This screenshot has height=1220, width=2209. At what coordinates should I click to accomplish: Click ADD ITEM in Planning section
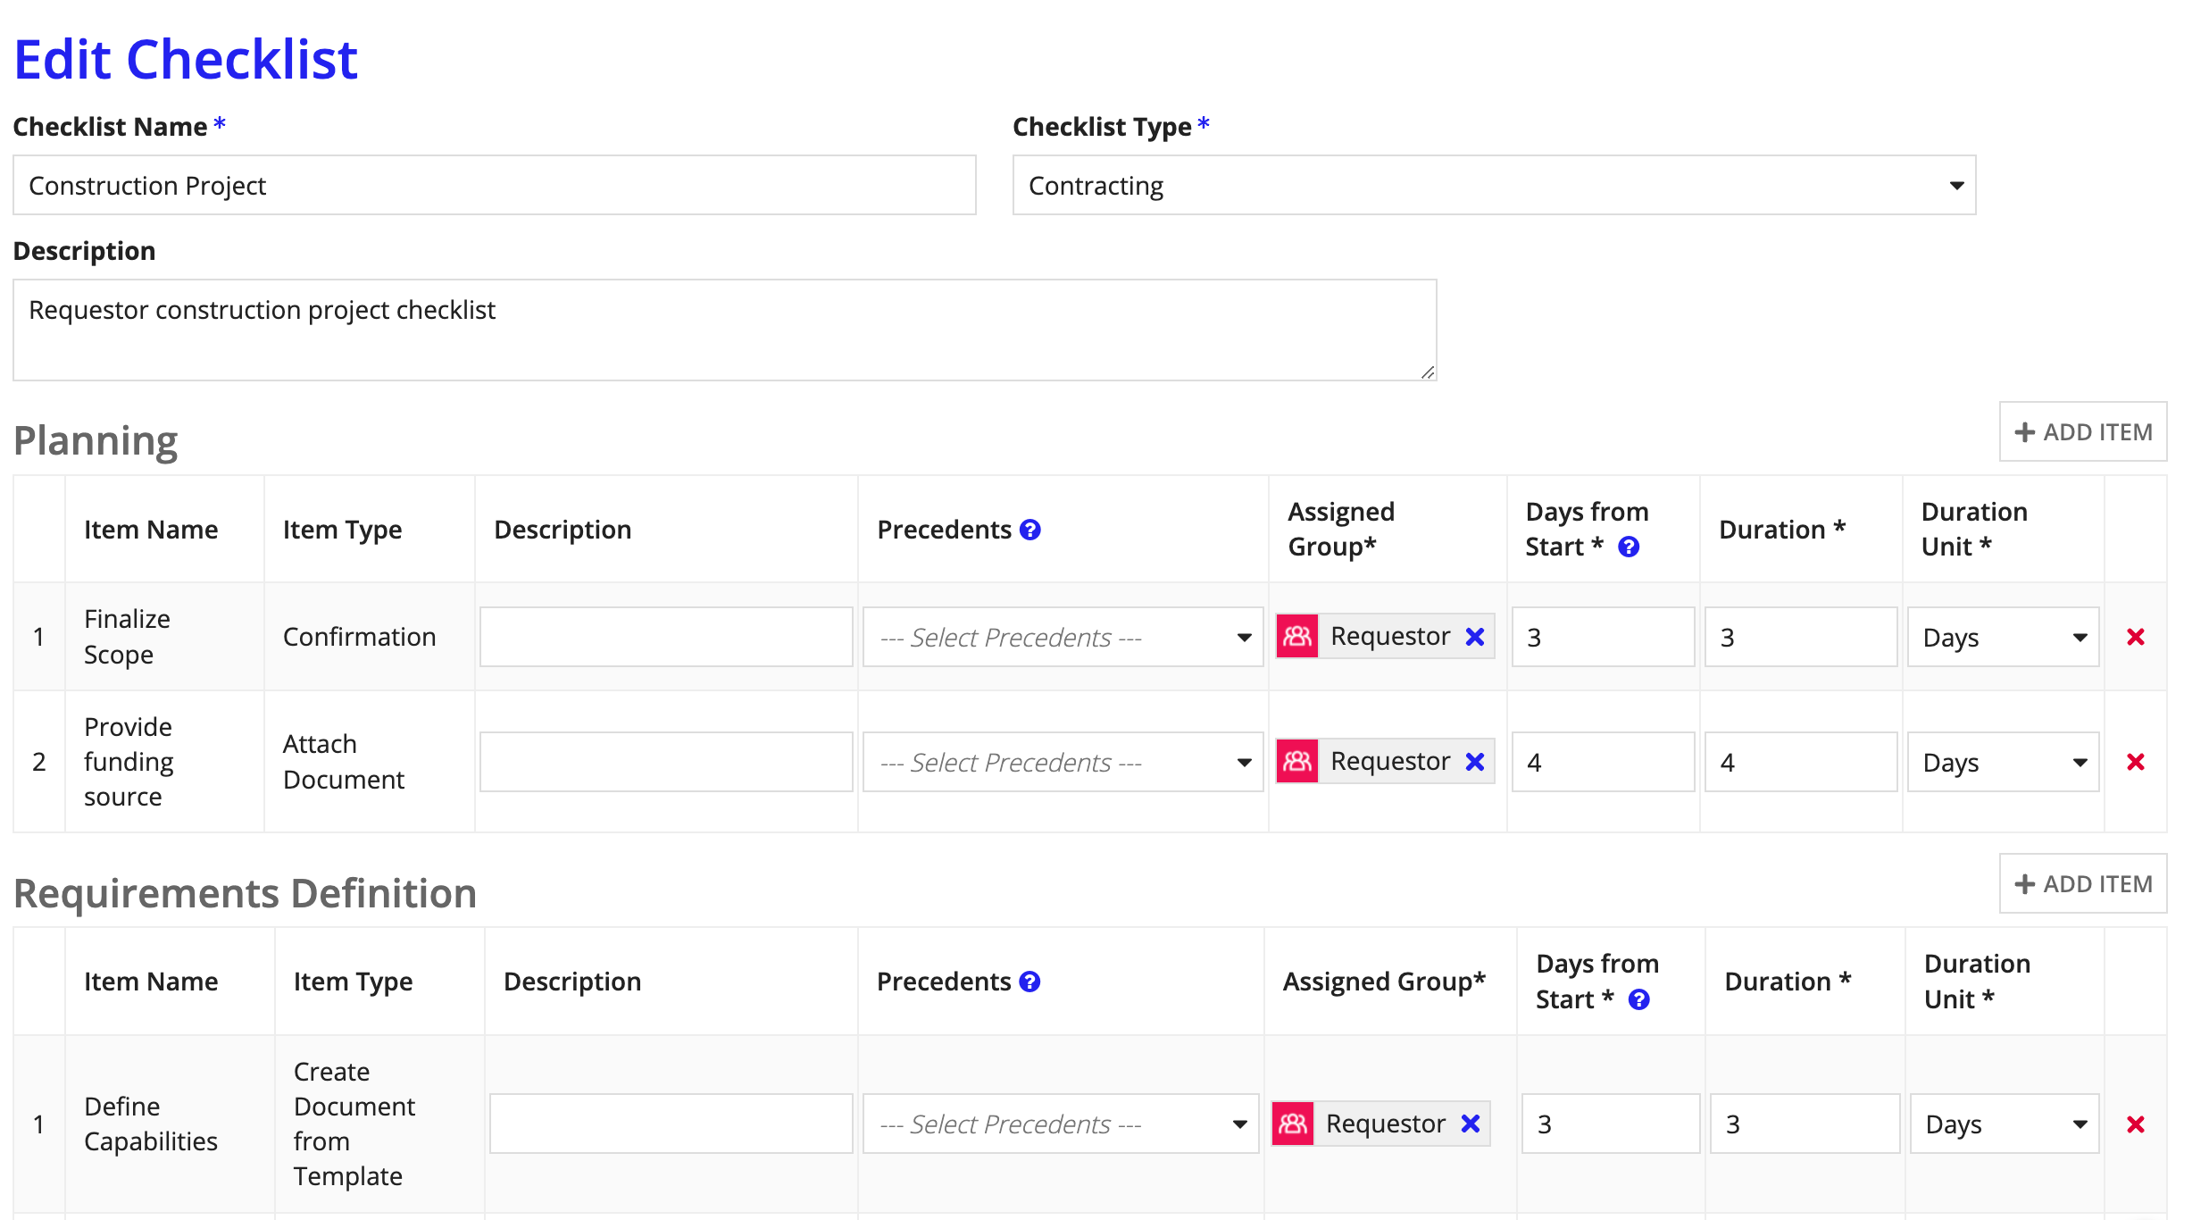pyautogui.click(x=2083, y=431)
